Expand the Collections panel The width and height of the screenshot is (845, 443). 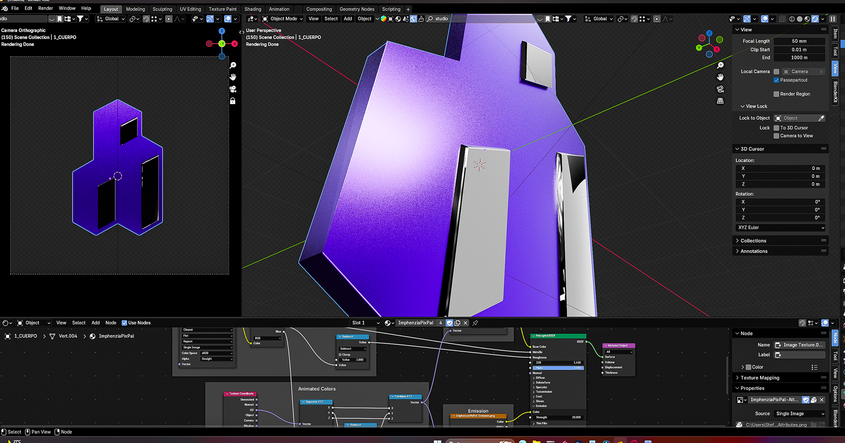pyautogui.click(x=753, y=241)
